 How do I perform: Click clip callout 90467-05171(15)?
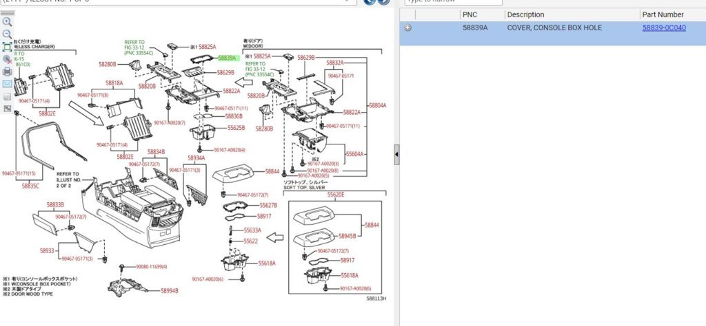click(x=19, y=173)
